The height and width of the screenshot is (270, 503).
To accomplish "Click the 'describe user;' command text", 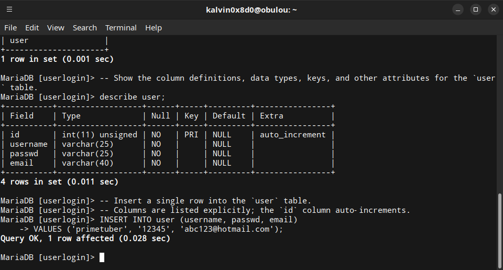I will coord(132,97).
